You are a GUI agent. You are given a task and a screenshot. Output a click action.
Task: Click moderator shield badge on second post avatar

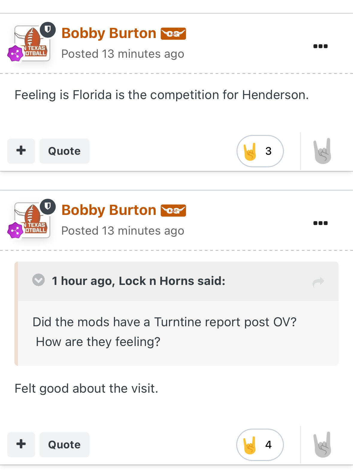coord(48,207)
